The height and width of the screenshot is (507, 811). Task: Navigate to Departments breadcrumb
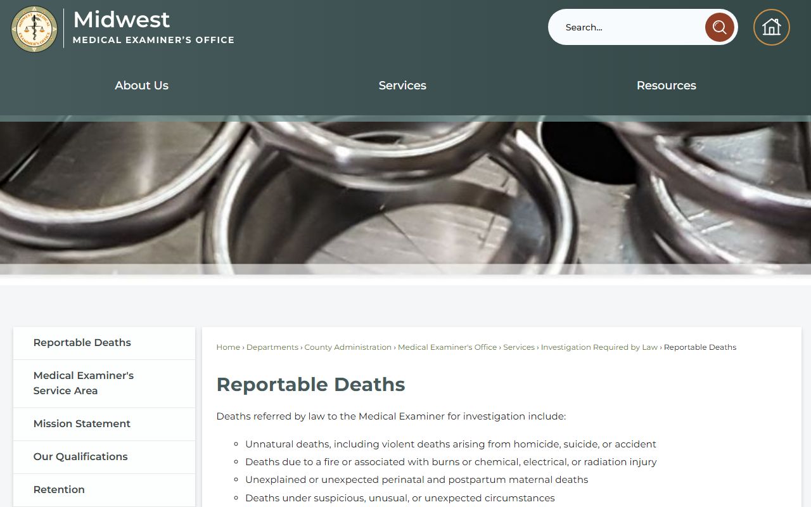[272, 347]
